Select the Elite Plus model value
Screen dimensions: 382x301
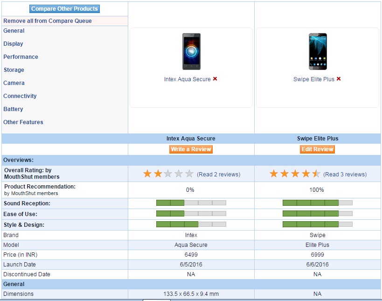coord(318,245)
